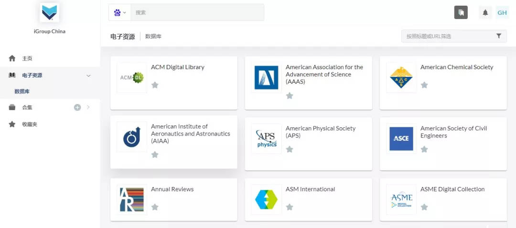The width and height of the screenshot is (516, 228).
Task: Click the funnel filter icon
Action: pos(499,36)
